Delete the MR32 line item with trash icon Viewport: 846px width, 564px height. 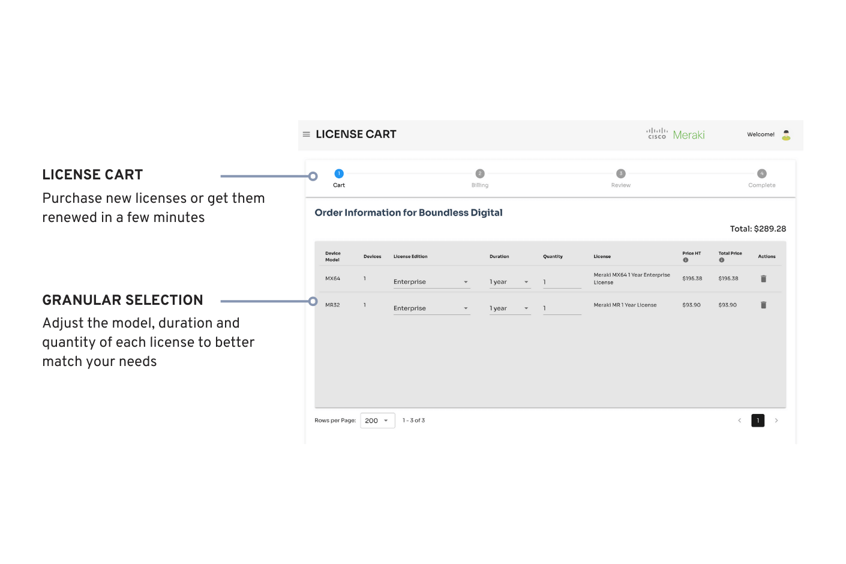click(x=763, y=305)
